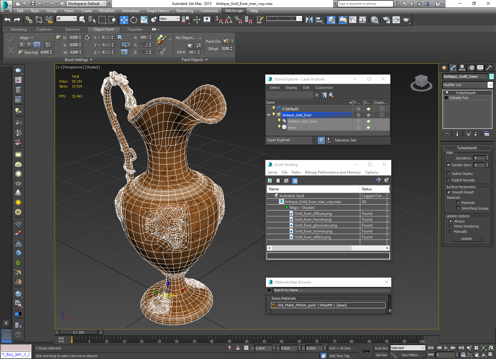Enable the Isoline Display checkbox
Image resolution: width=496 pixels, height=359 pixels.
pyautogui.click(x=448, y=174)
